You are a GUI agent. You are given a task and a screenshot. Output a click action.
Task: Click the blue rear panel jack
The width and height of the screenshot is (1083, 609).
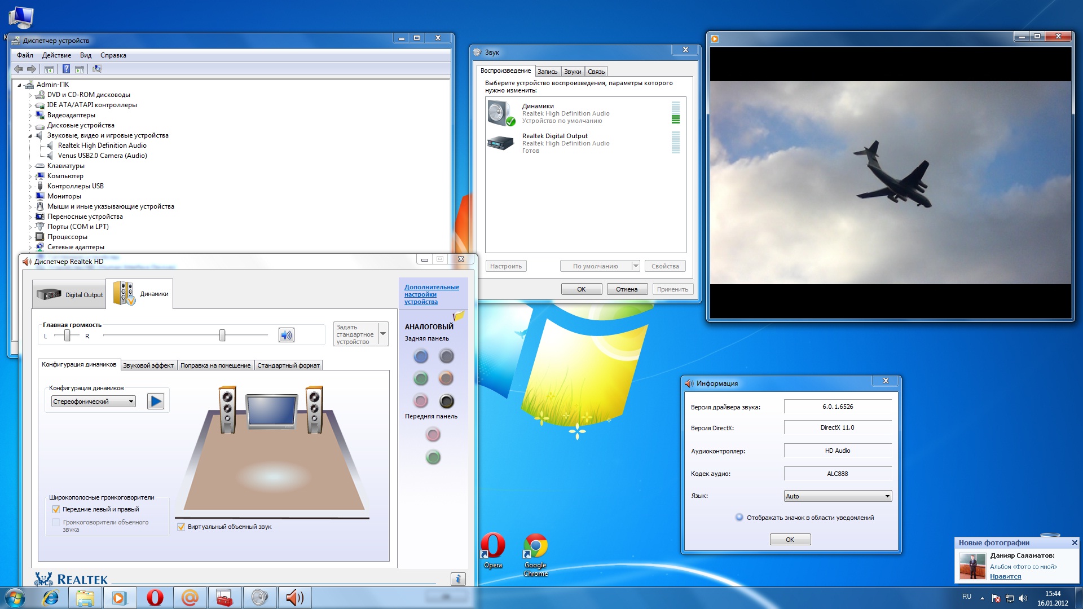[421, 356]
